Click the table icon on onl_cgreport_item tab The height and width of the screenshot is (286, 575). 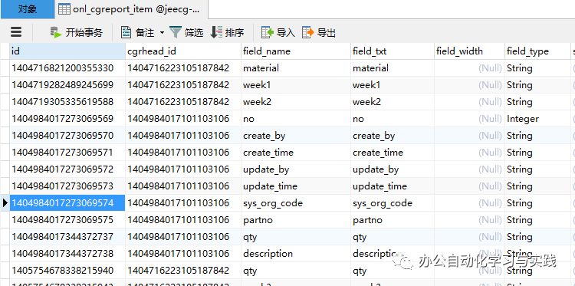[64, 9]
